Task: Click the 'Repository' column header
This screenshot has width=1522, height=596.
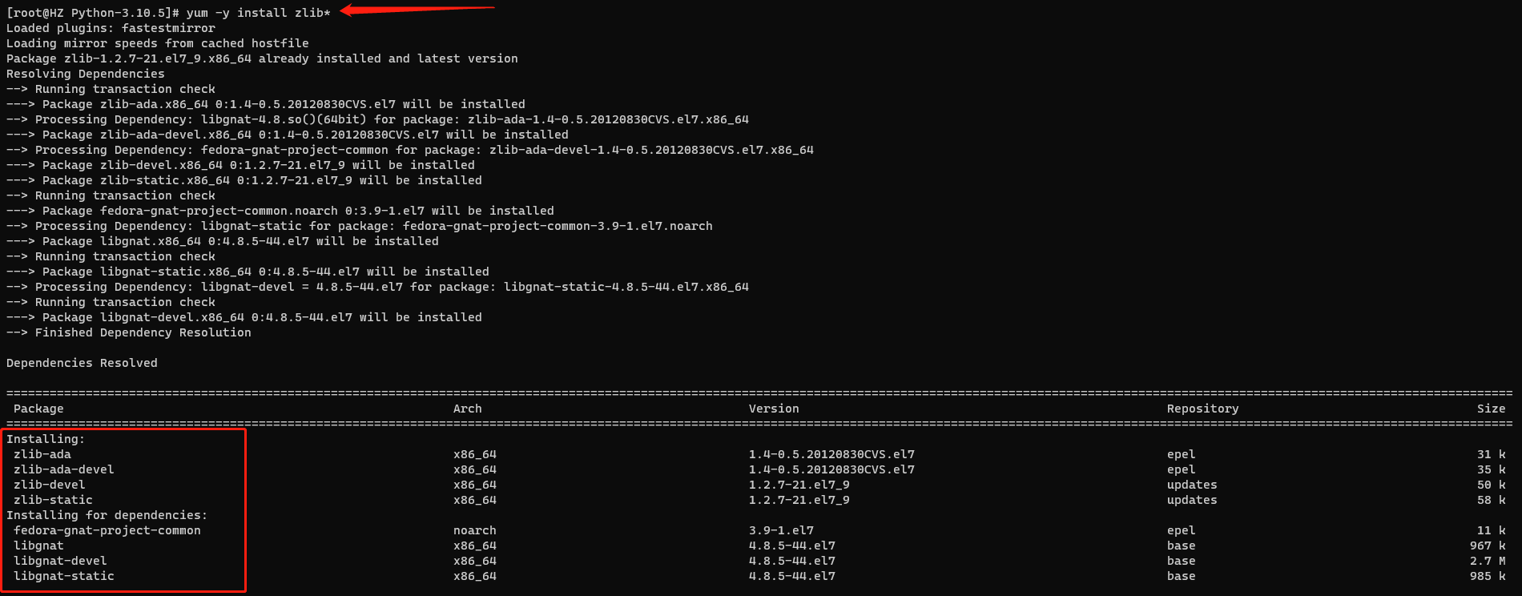Action: coord(1202,409)
